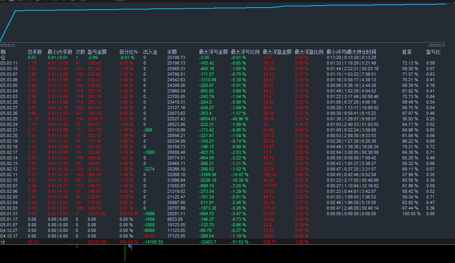455x263 pixels.
Task: Click lots value 21.37
Action: [x=33, y=119]
